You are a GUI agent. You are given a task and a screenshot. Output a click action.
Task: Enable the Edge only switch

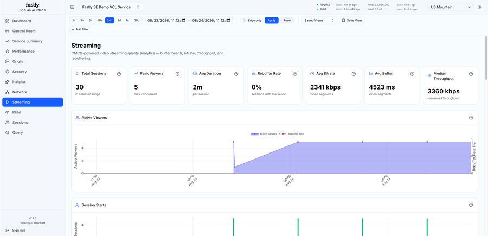pos(243,20)
